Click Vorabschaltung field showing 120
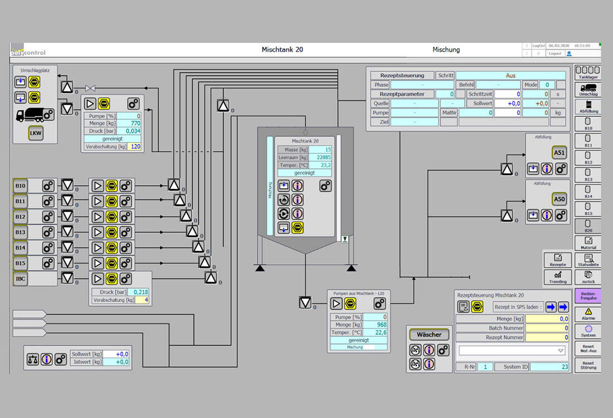The image size is (613, 418). [135, 147]
